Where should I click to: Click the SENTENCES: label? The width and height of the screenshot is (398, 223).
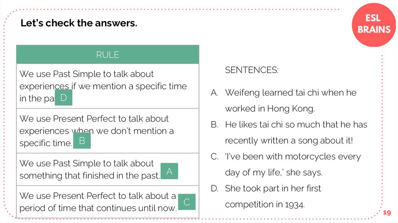pos(251,70)
